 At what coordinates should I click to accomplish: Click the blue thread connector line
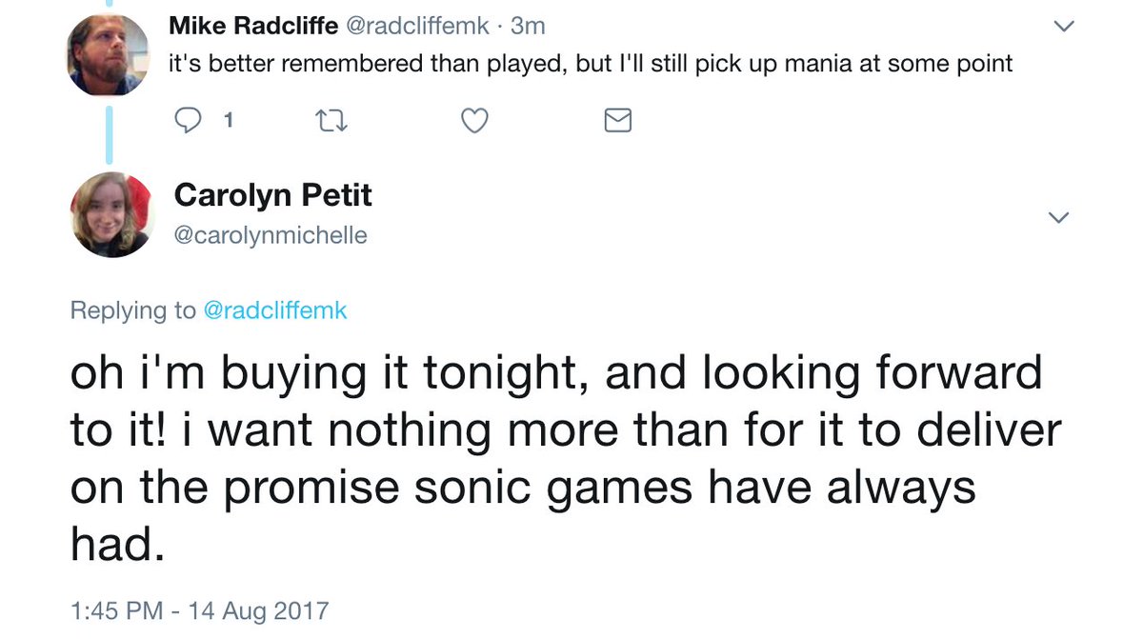(110, 132)
